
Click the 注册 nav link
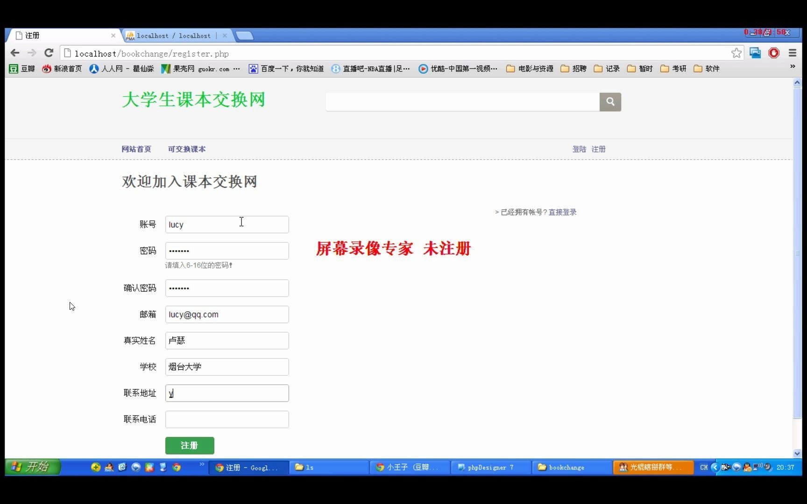(x=598, y=149)
